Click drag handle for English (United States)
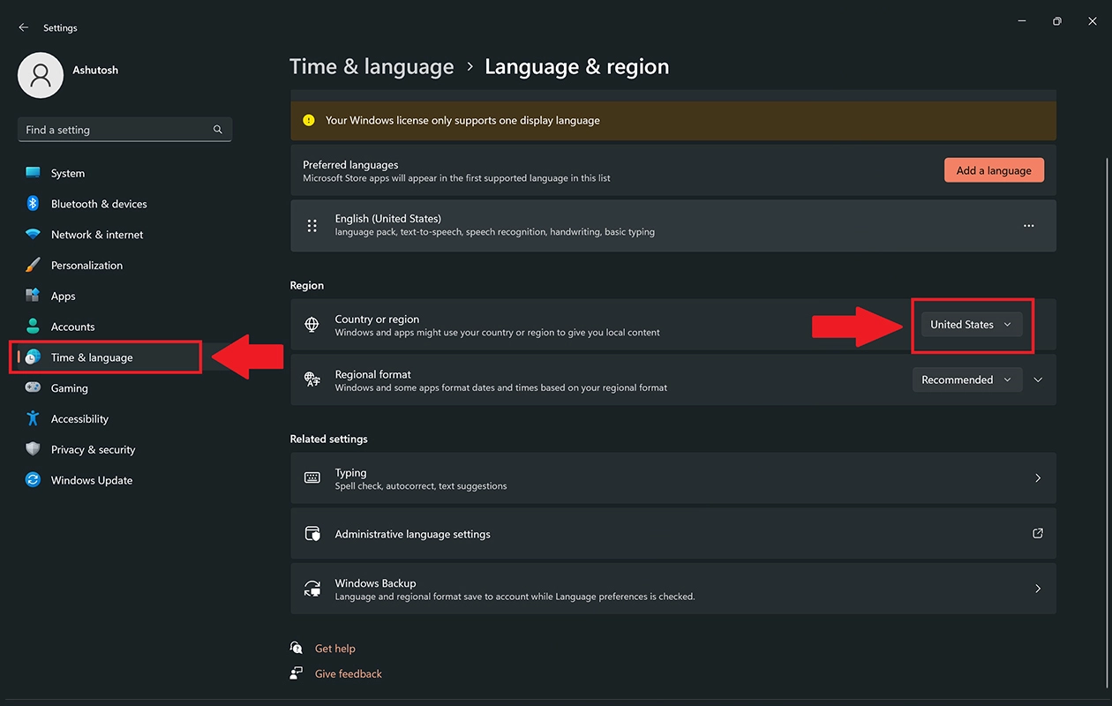This screenshot has width=1112, height=706. [312, 225]
